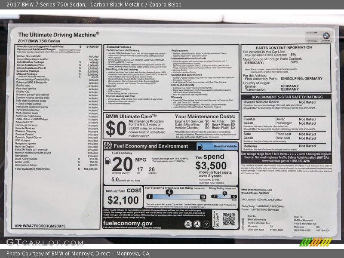
Task: Click the BMW of North America, LLC line
Action: click(x=256, y=190)
